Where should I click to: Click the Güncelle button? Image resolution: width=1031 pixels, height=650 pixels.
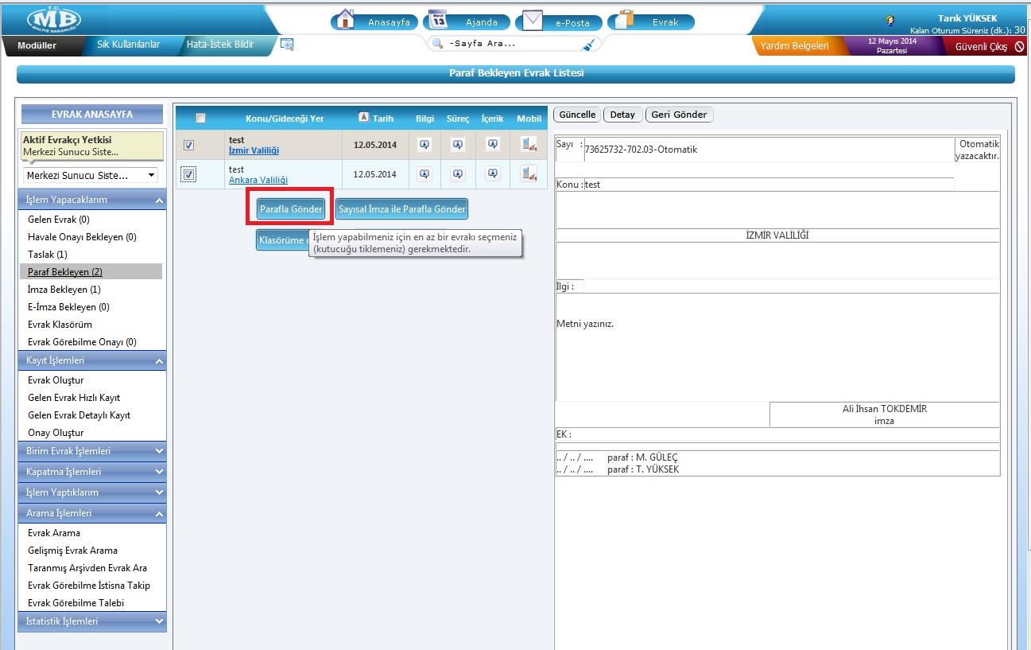[x=577, y=115]
